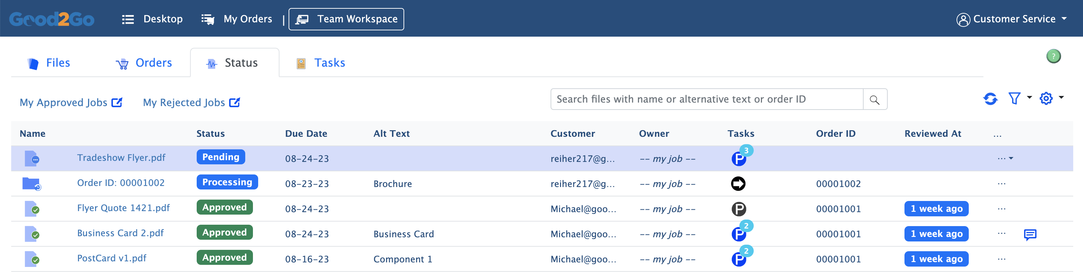Click the arrow task icon for Order 00001002
This screenshot has height=276, width=1083.
738,184
